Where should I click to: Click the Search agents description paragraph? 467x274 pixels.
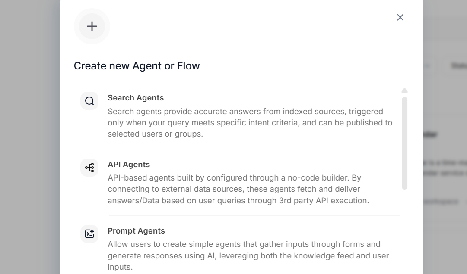[250, 123]
